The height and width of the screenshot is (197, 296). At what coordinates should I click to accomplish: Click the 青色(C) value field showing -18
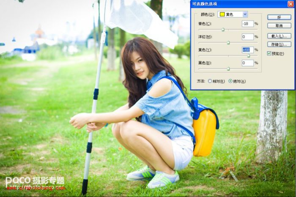pos(248,24)
